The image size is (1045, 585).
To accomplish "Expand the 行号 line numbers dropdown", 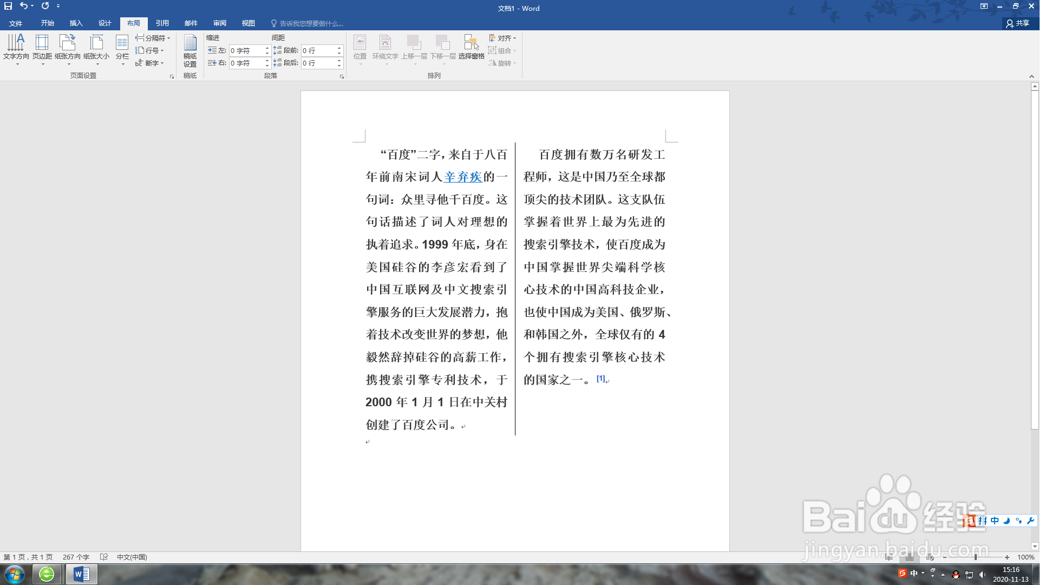I will tap(149, 50).
